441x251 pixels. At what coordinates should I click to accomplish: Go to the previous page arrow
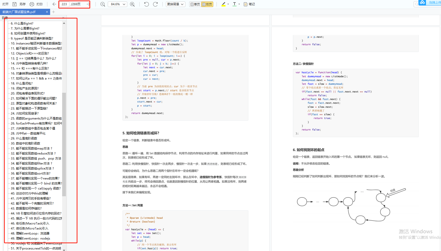pos(54,4)
